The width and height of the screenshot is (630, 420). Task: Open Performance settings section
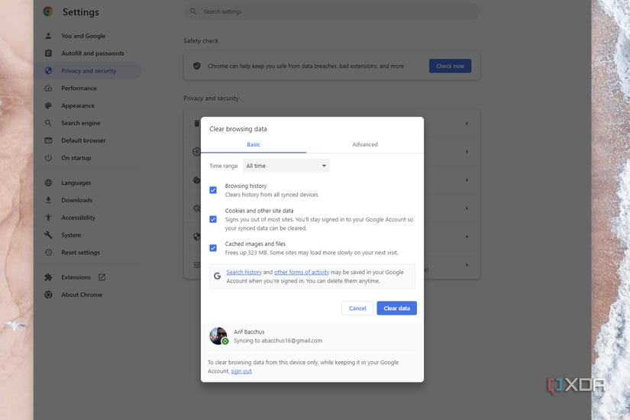[79, 88]
